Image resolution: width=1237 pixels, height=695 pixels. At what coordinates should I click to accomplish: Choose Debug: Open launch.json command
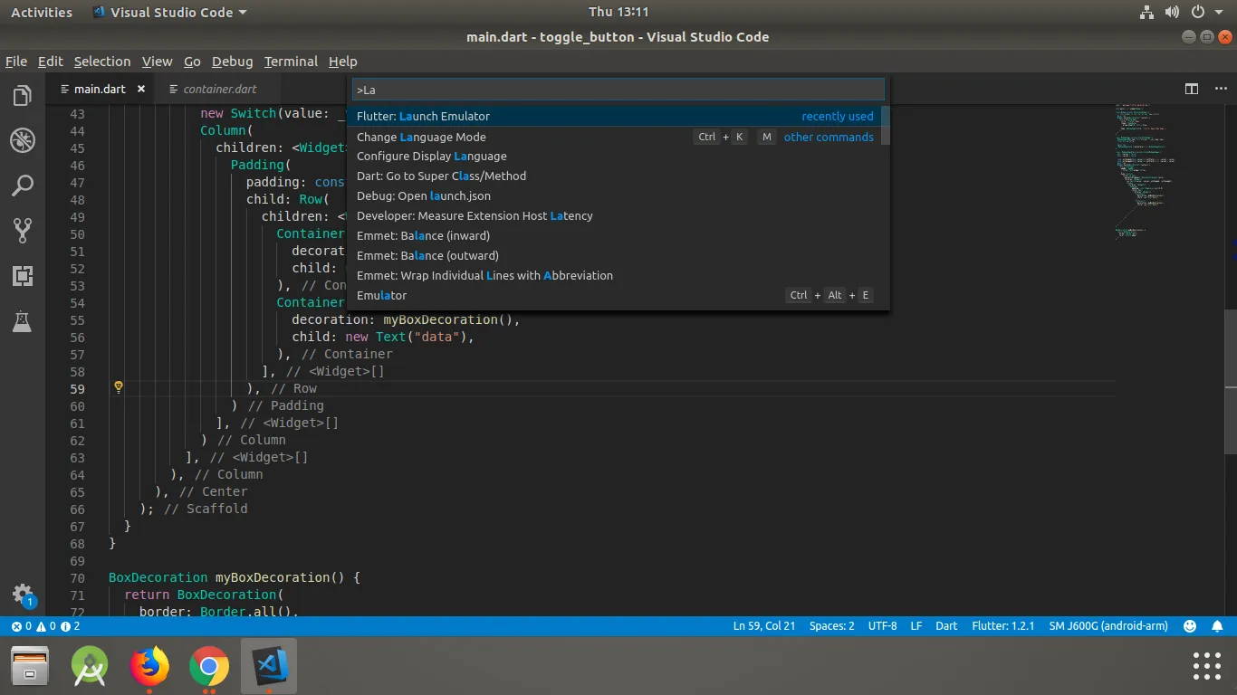coord(615,195)
